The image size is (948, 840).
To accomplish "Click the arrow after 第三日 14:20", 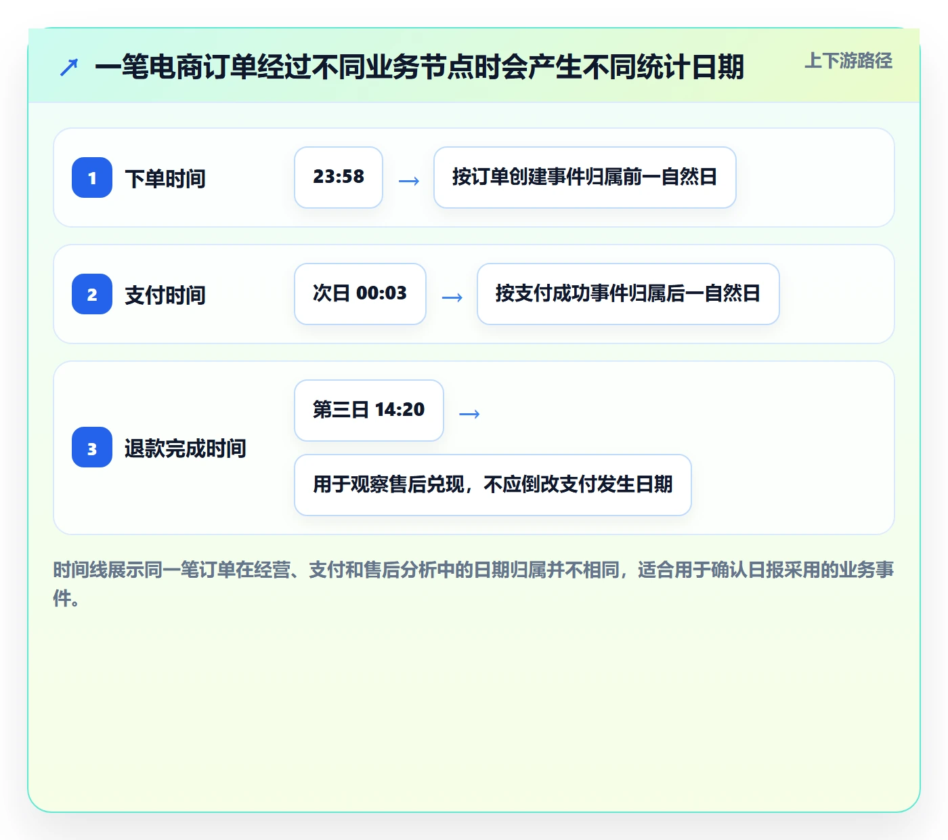I will [470, 414].
